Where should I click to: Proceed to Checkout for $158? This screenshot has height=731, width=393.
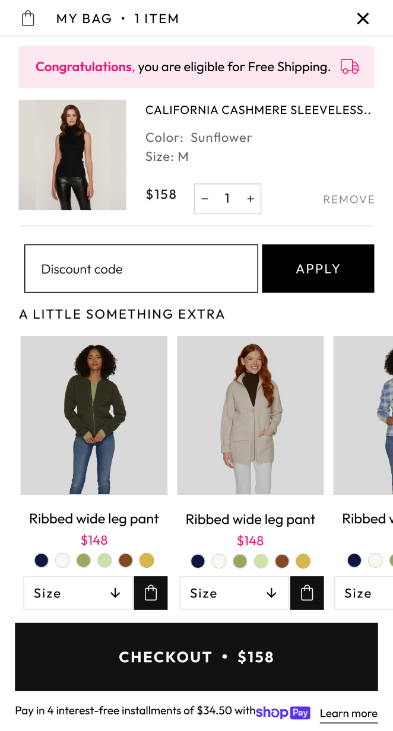pyautogui.click(x=196, y=657)
